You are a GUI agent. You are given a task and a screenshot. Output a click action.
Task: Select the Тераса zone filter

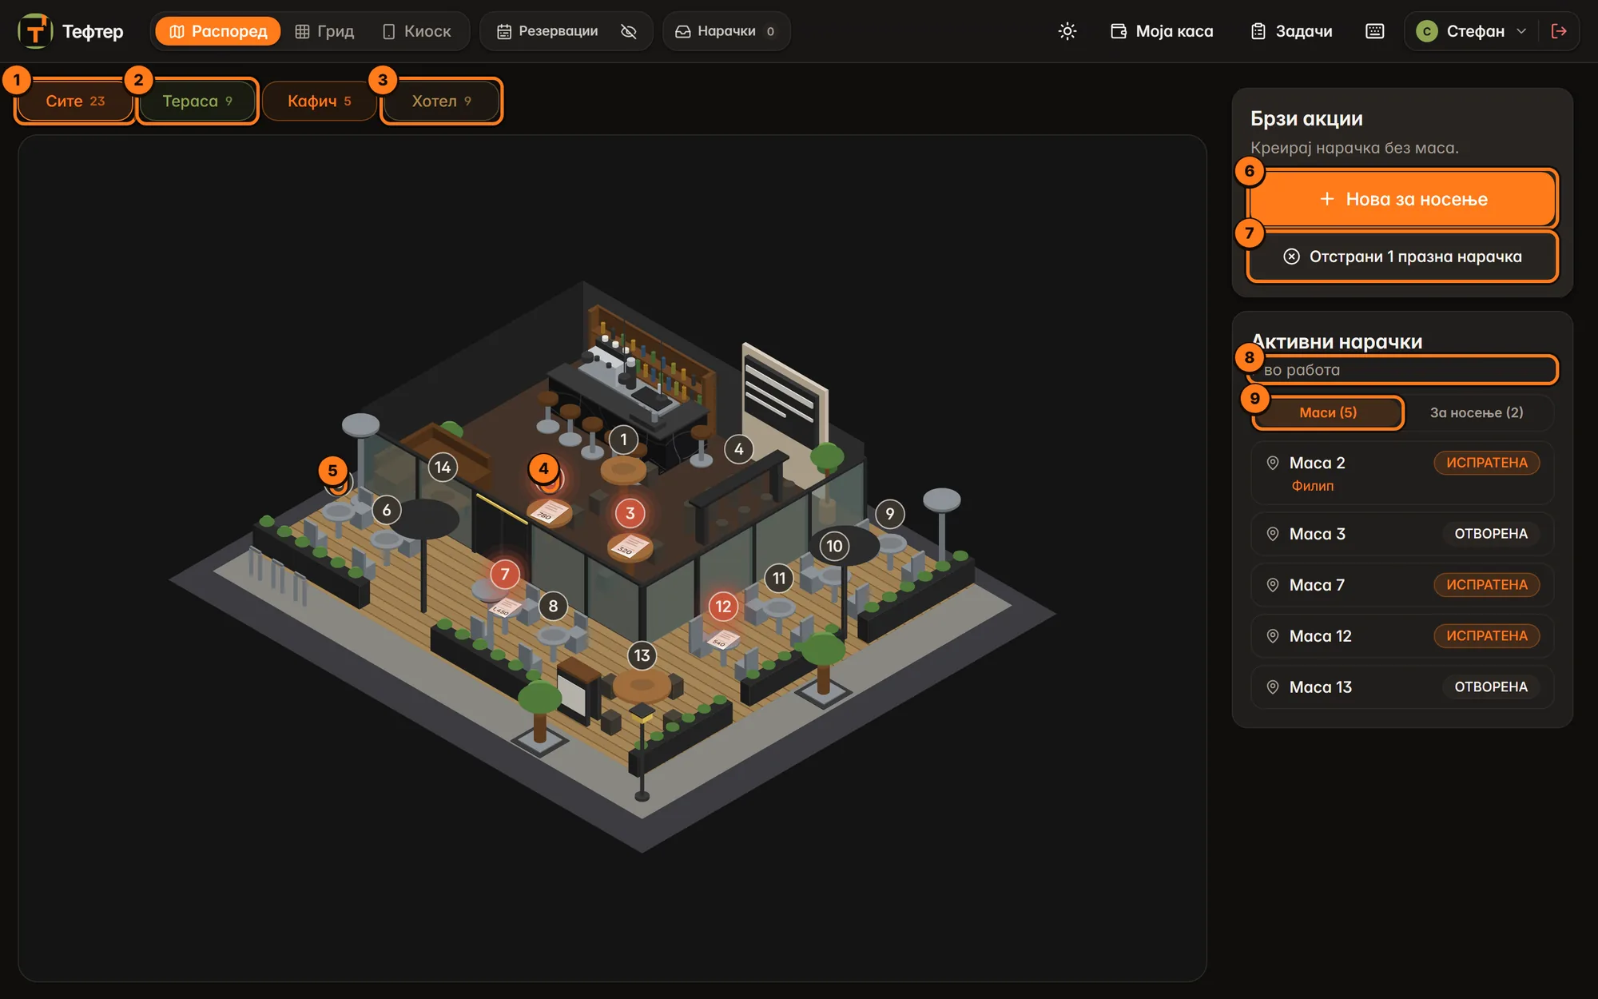tap(197, 101)
